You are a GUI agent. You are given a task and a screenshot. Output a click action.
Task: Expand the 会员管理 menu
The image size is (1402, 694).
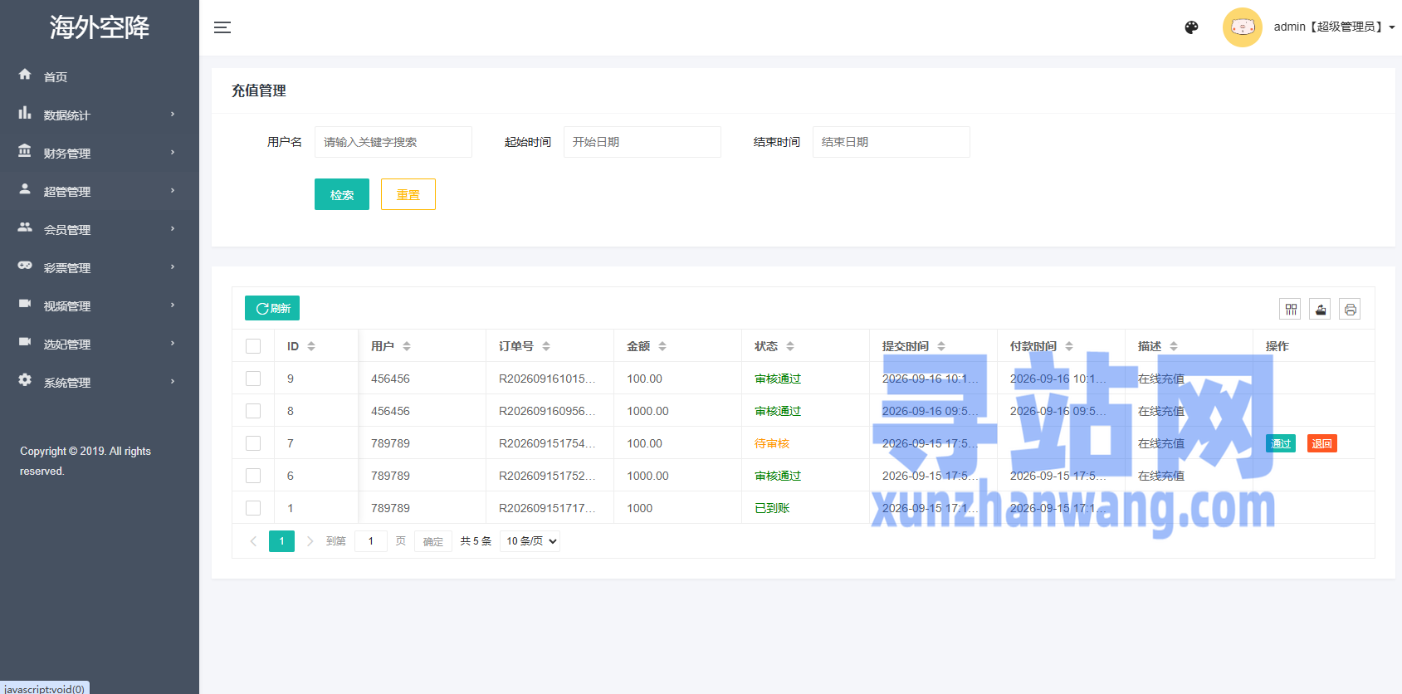coord(100,229)
